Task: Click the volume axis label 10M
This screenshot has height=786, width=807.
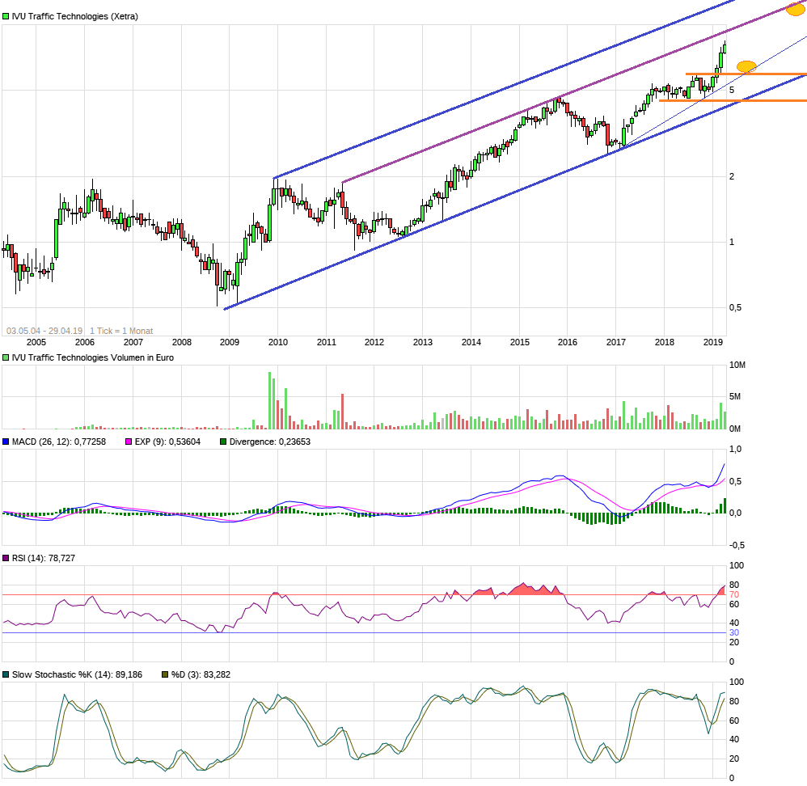Action: coord(737,365)
